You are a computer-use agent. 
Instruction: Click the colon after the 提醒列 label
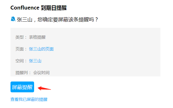click(x=30, y=73)
